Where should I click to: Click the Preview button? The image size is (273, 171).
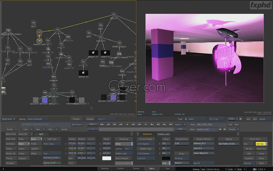[x=76, y=119]
